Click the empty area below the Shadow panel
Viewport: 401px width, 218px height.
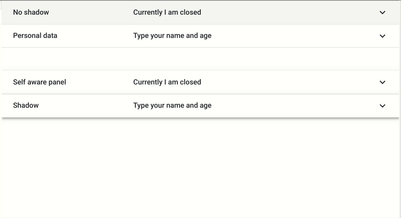pos(200,166)
